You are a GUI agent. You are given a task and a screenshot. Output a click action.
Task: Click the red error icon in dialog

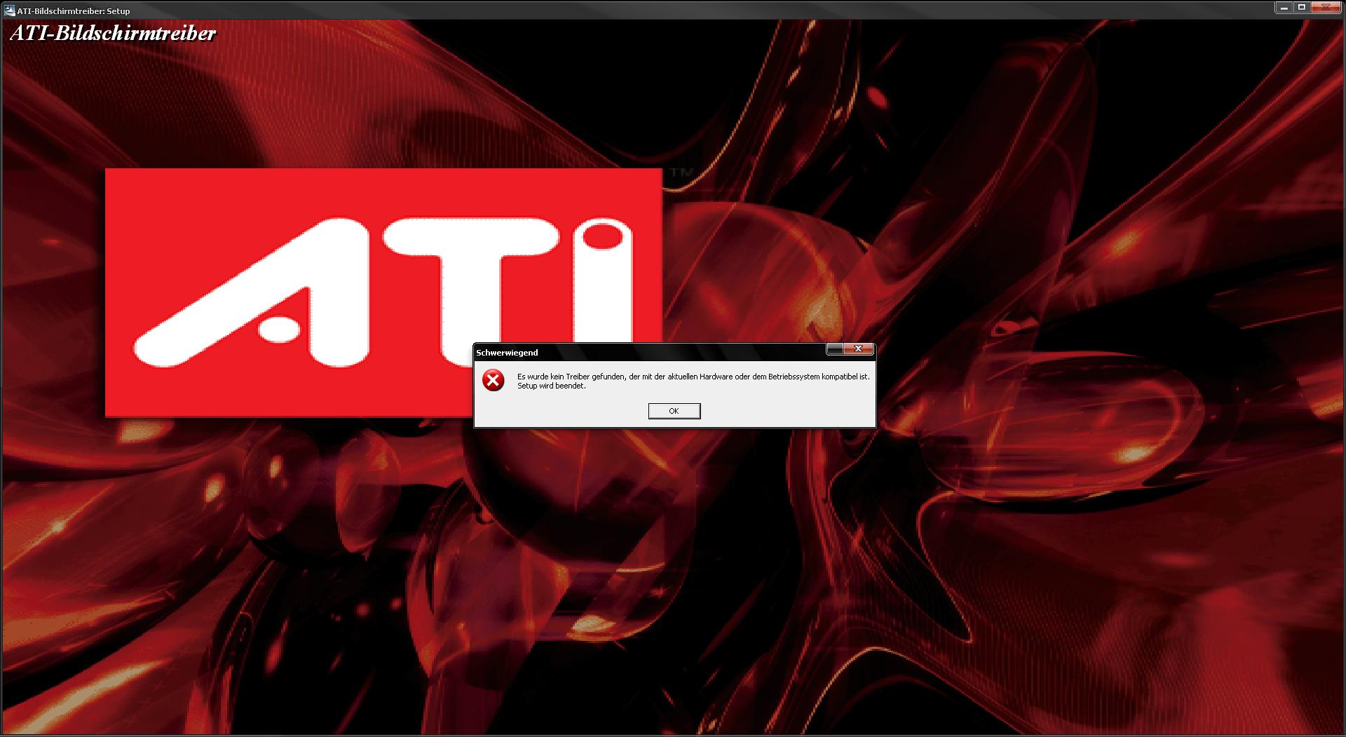pyautogui.click(x=493, y=380)
